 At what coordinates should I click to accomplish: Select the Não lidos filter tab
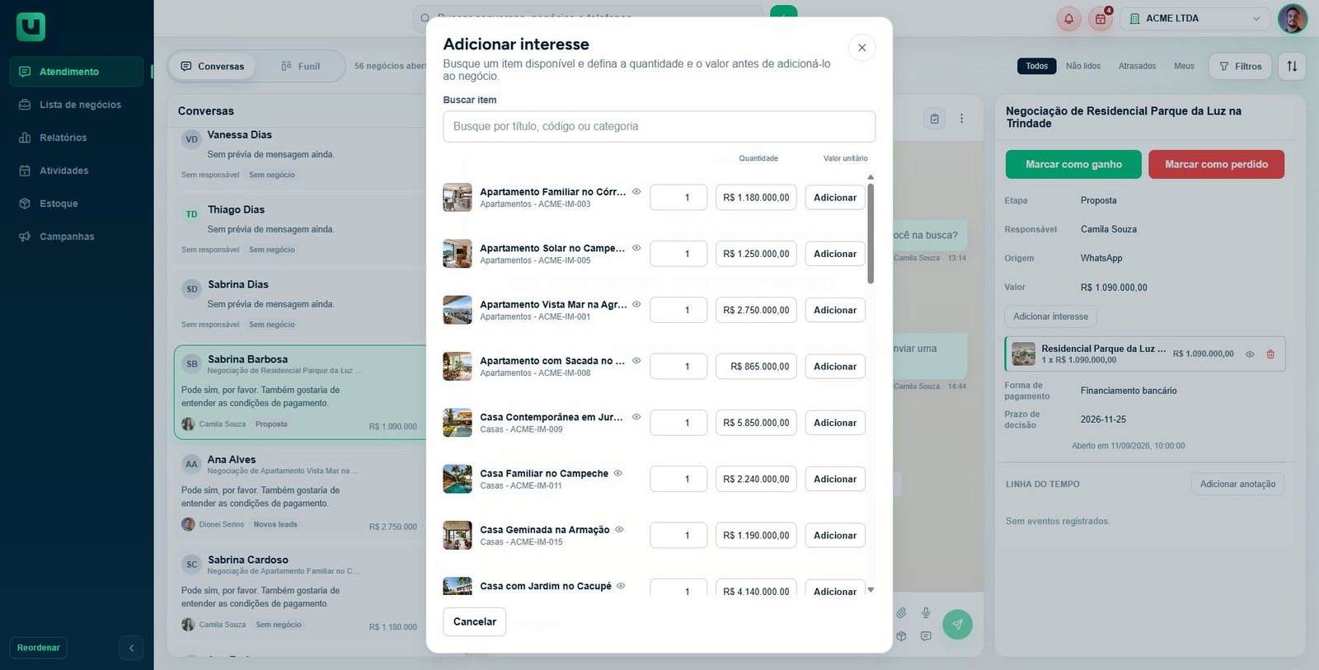point(1083,66)
